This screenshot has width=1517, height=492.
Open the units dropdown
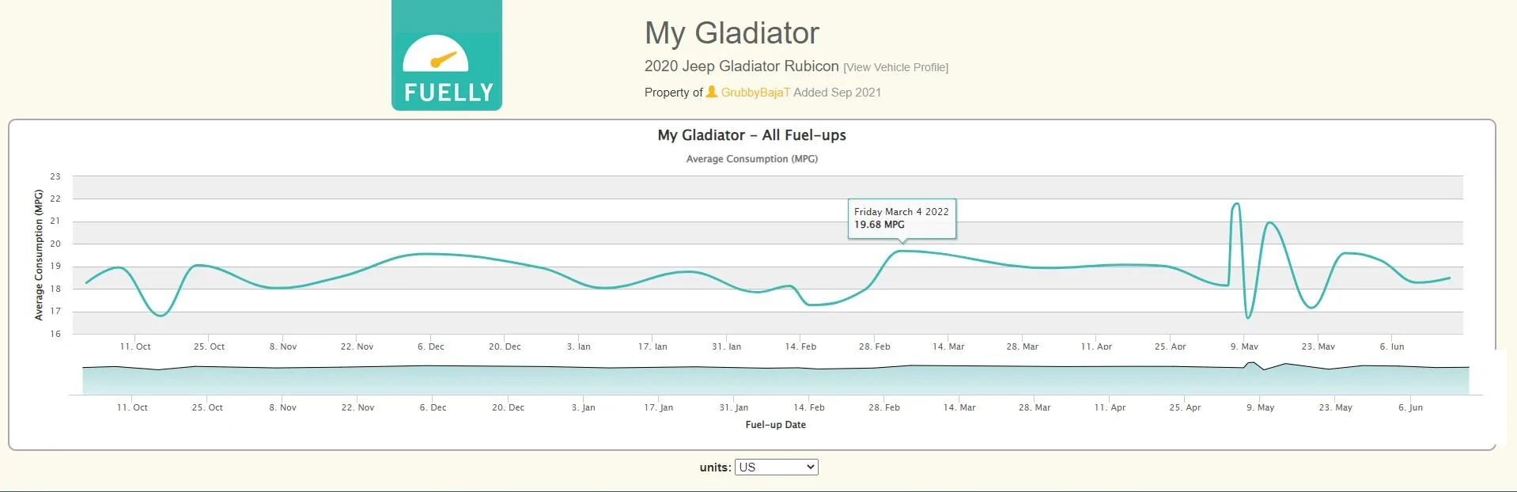click(x=776, y=467)
